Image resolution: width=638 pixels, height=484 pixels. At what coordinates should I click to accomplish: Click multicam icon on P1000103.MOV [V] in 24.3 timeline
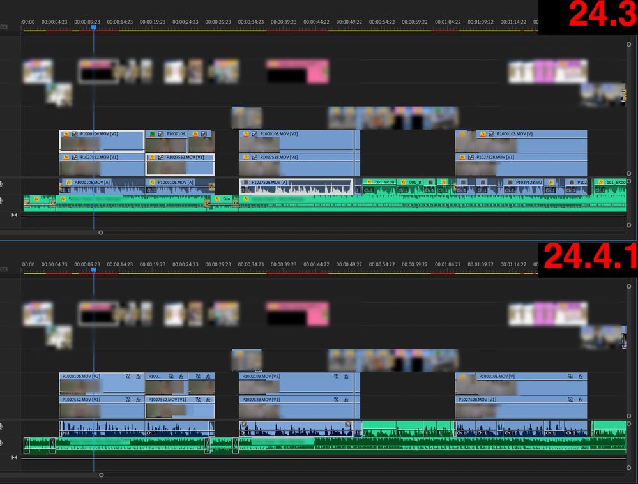492,134
